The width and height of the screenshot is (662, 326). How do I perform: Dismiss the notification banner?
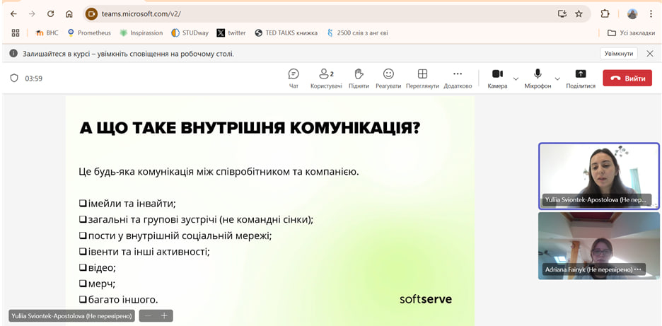[650, 54]
